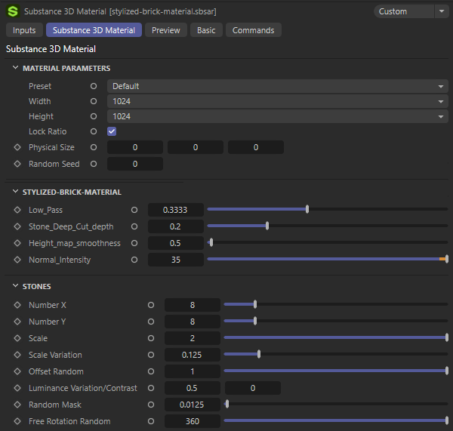Open the Commands tab

[254, 30]
